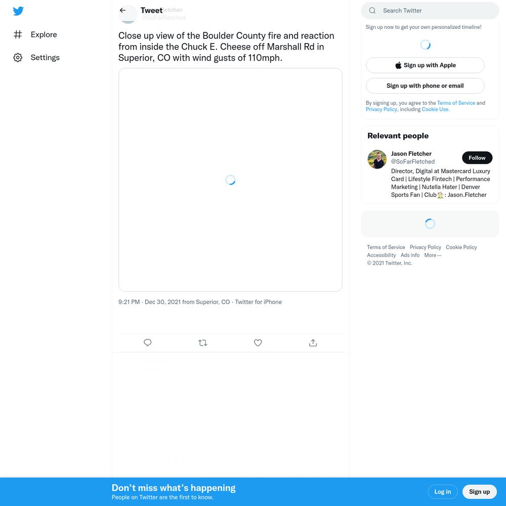This screenshot has height=506, width=506.
Task: Follow Jason Fletcher
Action: (477, 158)
